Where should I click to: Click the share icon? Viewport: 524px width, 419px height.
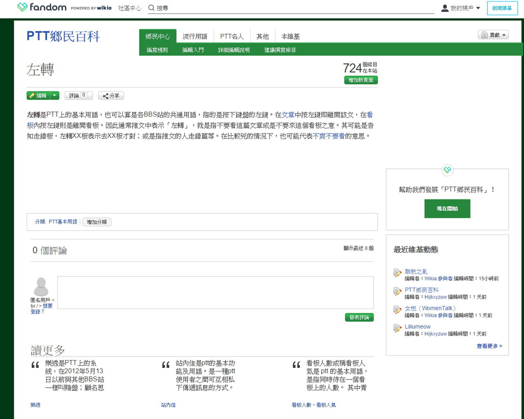pyautogui.click(x=105, y=96)
